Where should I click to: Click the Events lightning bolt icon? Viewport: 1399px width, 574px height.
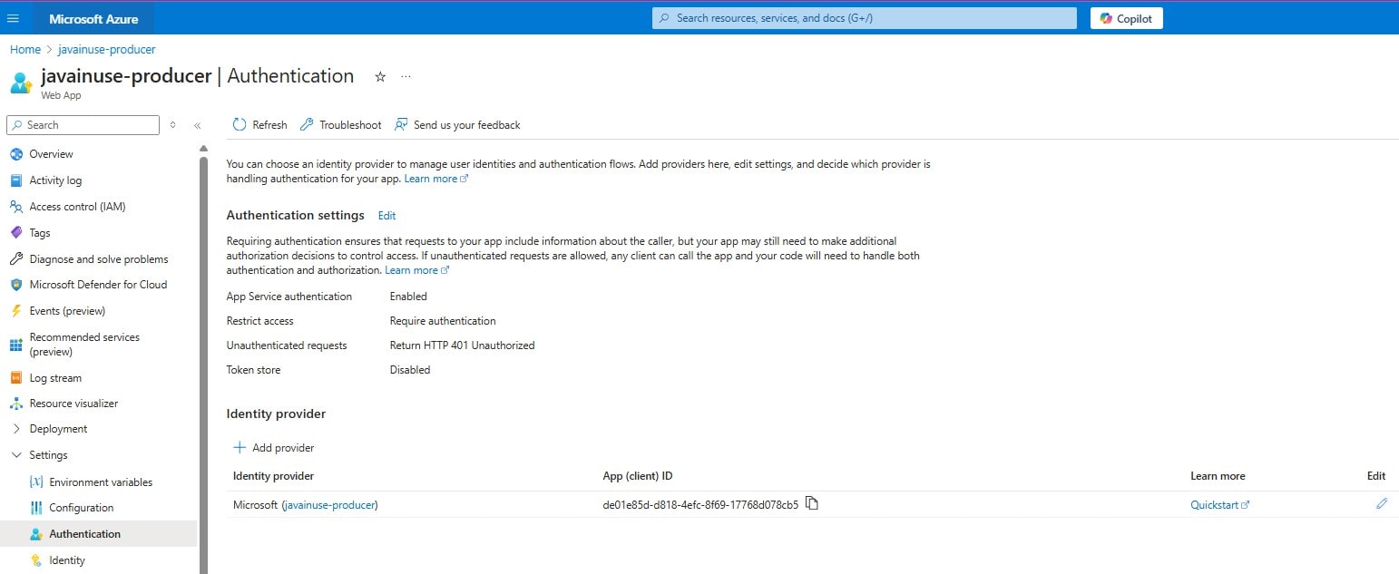pos(15,311)
